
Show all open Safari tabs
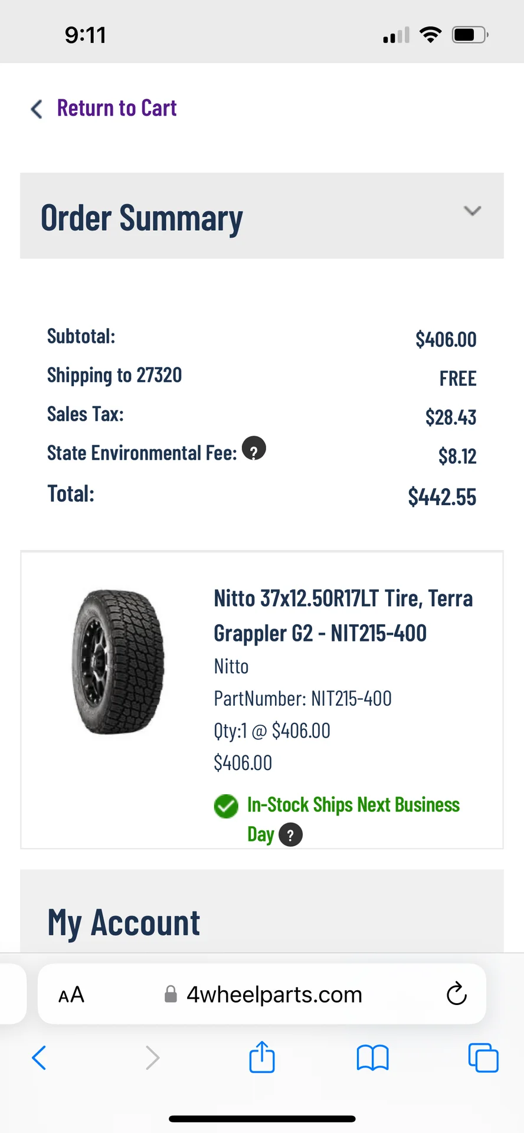(x=483, y=1057)
